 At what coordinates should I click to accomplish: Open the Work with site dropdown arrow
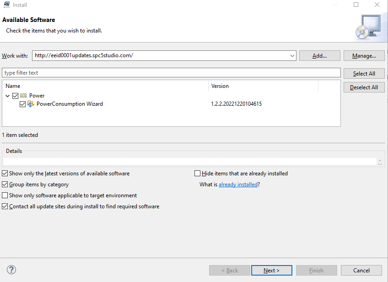pyautogui.click(x=292, y=56)
